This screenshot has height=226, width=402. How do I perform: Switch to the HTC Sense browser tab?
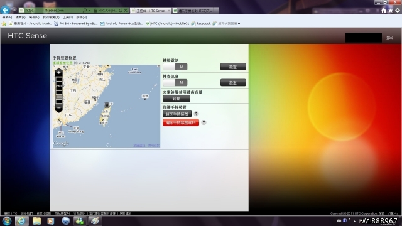pyautogui.click(x=151, y=11)
